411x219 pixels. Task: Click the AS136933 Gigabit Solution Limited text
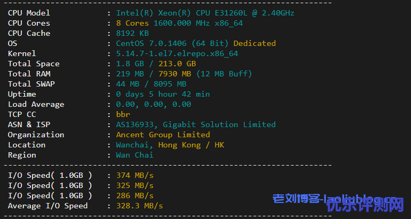click(196, 124)
